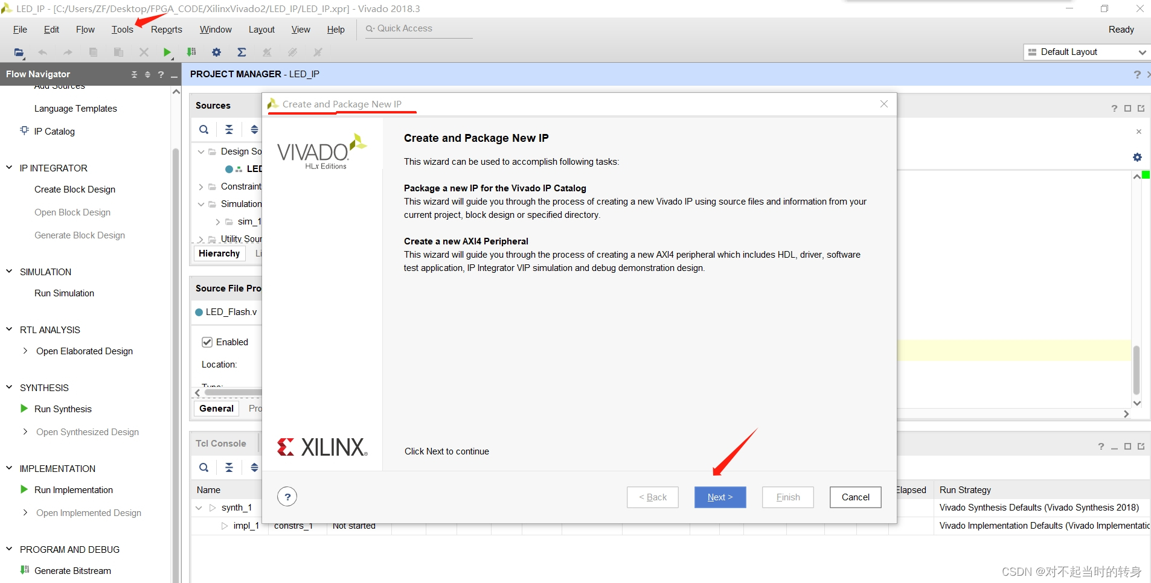This screenshot has width=1151, height=583.
Task: Click the Project Summary settings gear icon
Action: tap(1137, 158)
